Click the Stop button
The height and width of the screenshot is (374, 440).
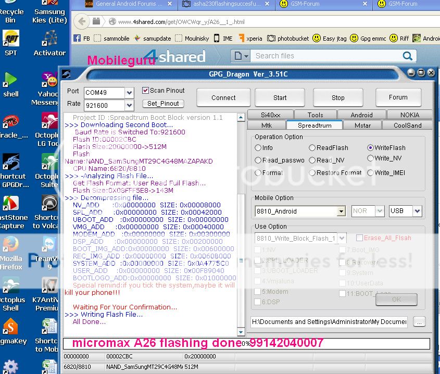[x=338, y=98]
